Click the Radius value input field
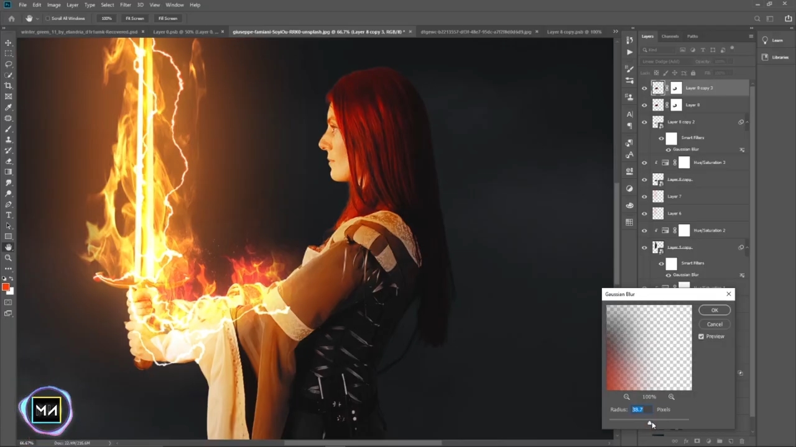The width and height of the screenshot is (796, 447). point(641,410)
